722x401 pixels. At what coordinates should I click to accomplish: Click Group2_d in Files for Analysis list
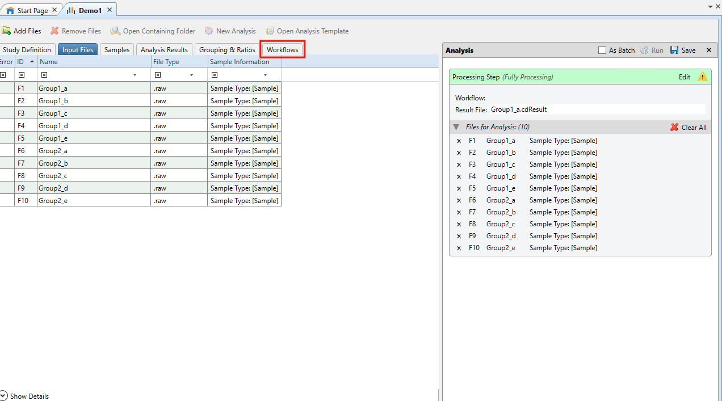point(501,236)
